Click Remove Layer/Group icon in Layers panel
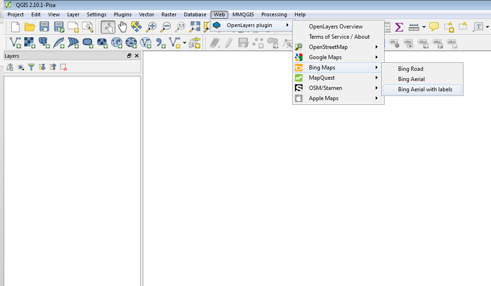 63,67
